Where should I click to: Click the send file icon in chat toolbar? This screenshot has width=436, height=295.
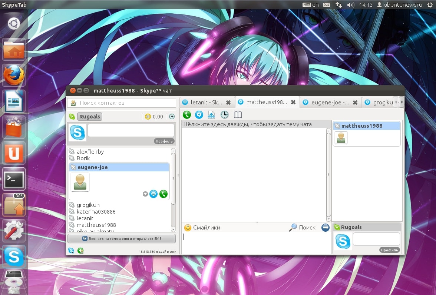(212, 115)
